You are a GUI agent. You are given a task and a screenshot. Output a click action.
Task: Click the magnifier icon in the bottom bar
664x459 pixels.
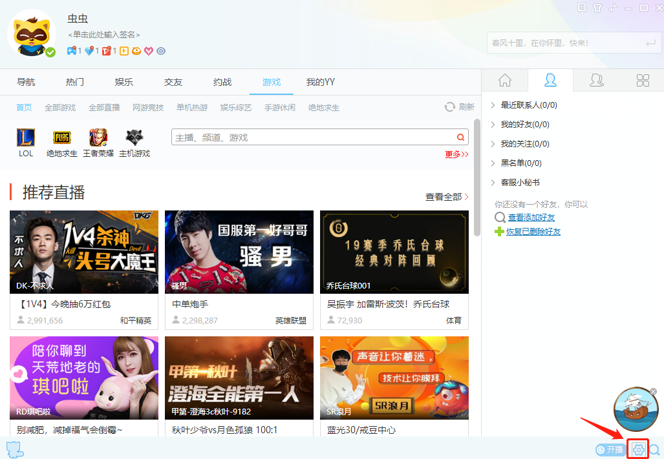654,450
